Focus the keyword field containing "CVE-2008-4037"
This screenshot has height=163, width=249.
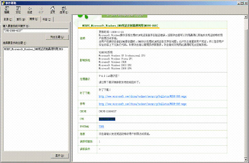click(36, 31)
